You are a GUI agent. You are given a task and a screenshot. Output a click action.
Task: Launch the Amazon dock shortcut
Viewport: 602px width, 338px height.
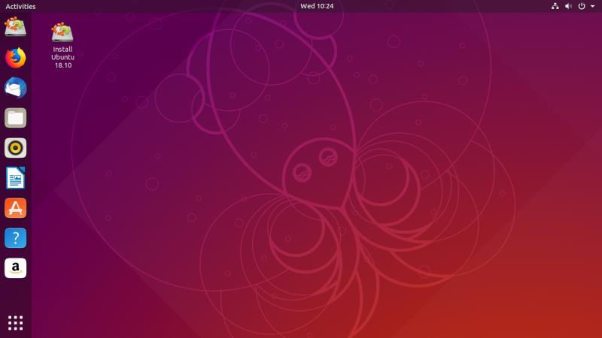[15, 268]
